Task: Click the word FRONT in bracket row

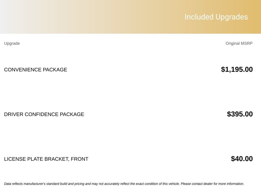Action: (80, 159)
